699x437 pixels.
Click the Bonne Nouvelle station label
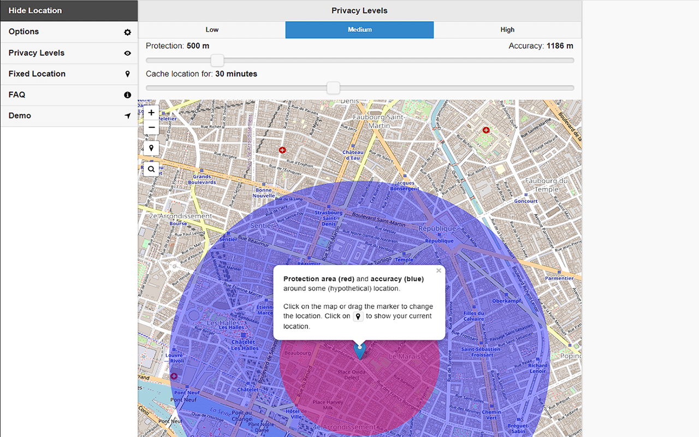264,193
